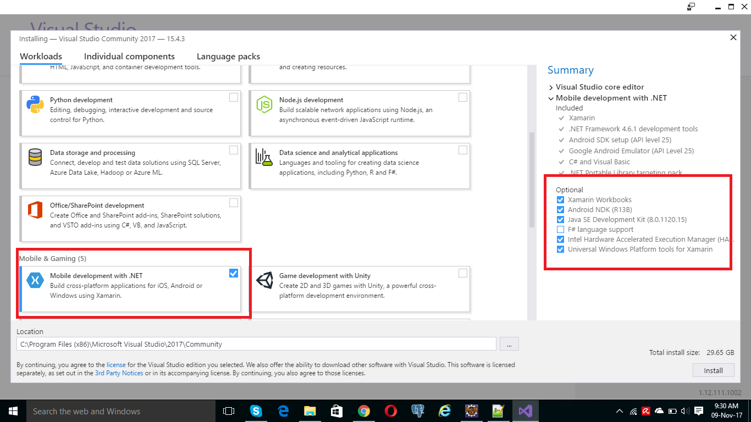Uncheck Android NDK (R13B) option
Viewport: 751px width, 422px height.
[560, 209]
